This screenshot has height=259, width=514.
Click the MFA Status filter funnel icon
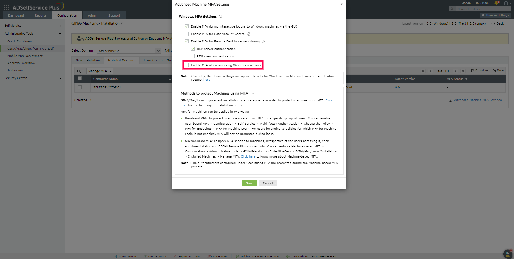[466, 79]
